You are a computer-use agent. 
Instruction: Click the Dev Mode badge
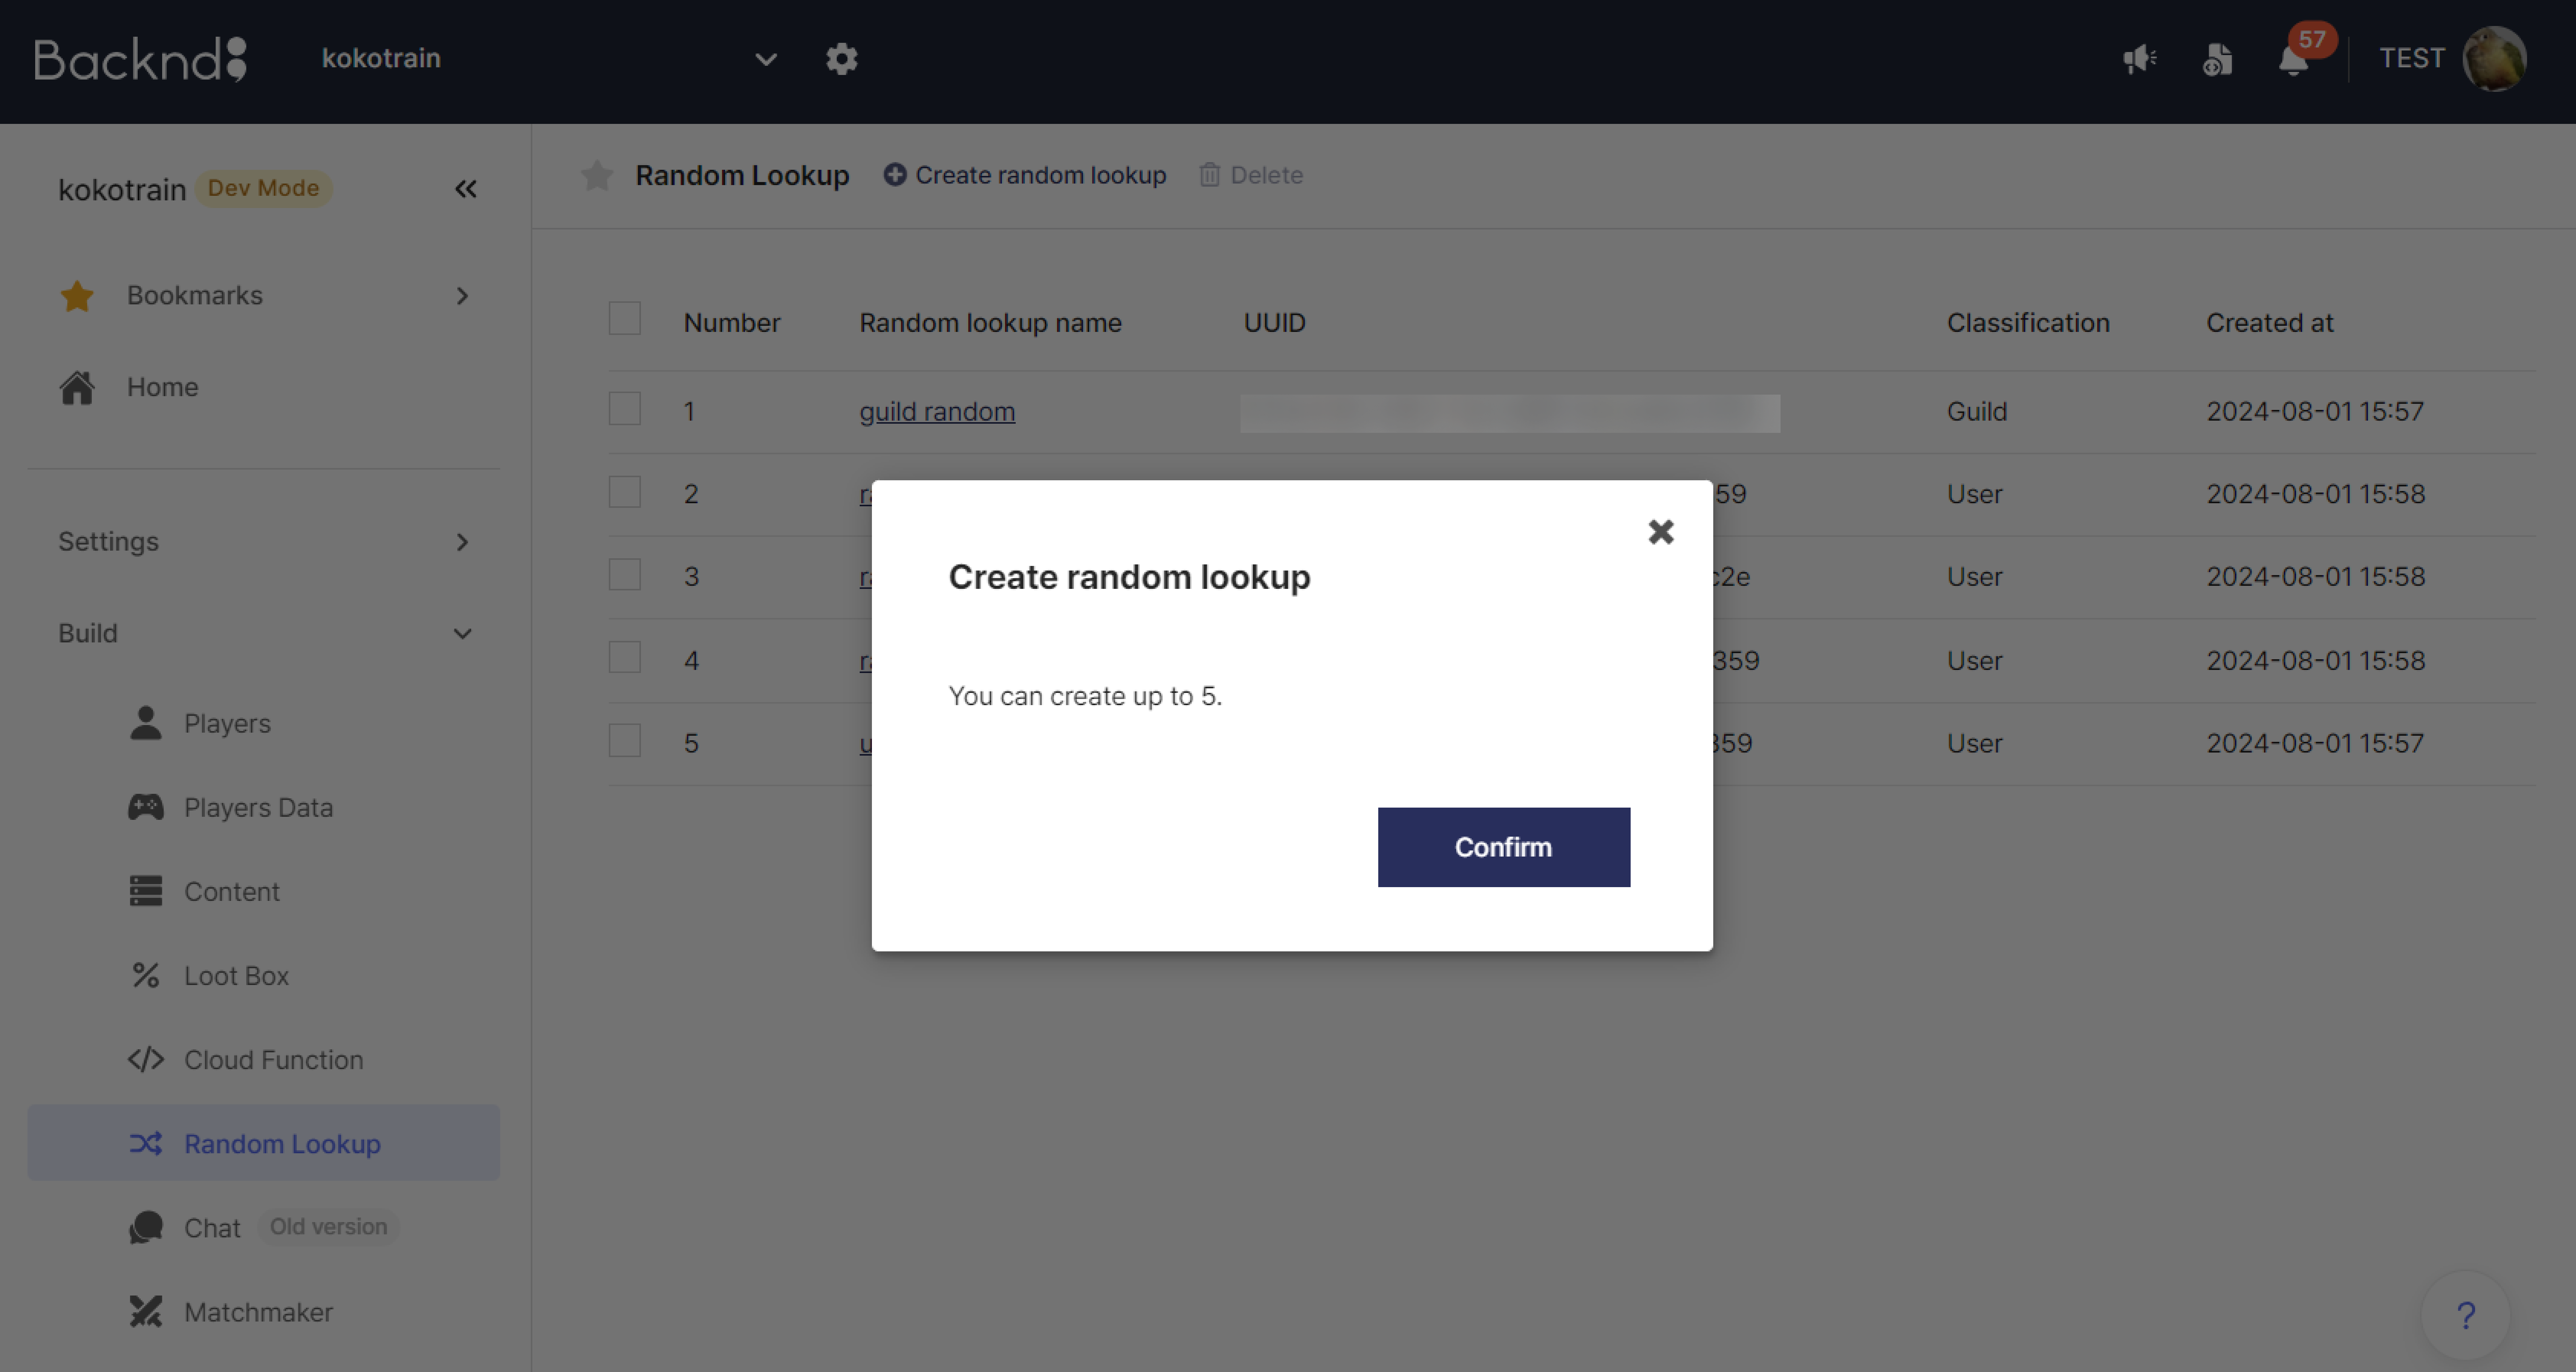[263, 188]
